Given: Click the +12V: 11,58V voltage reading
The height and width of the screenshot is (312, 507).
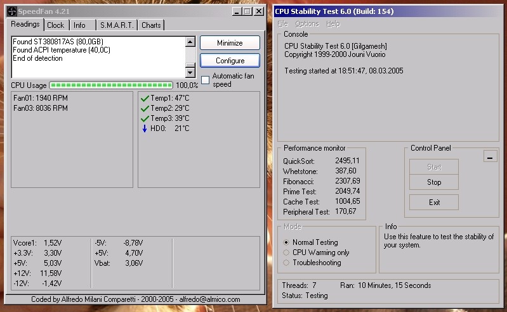Looking at the screenshot, I should tap(37, 273).
